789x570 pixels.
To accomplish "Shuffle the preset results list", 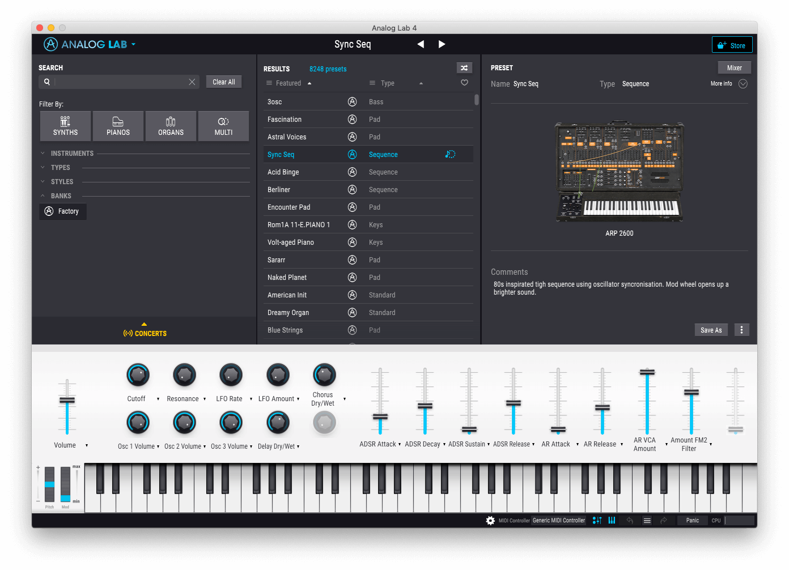I will [464, 68].
